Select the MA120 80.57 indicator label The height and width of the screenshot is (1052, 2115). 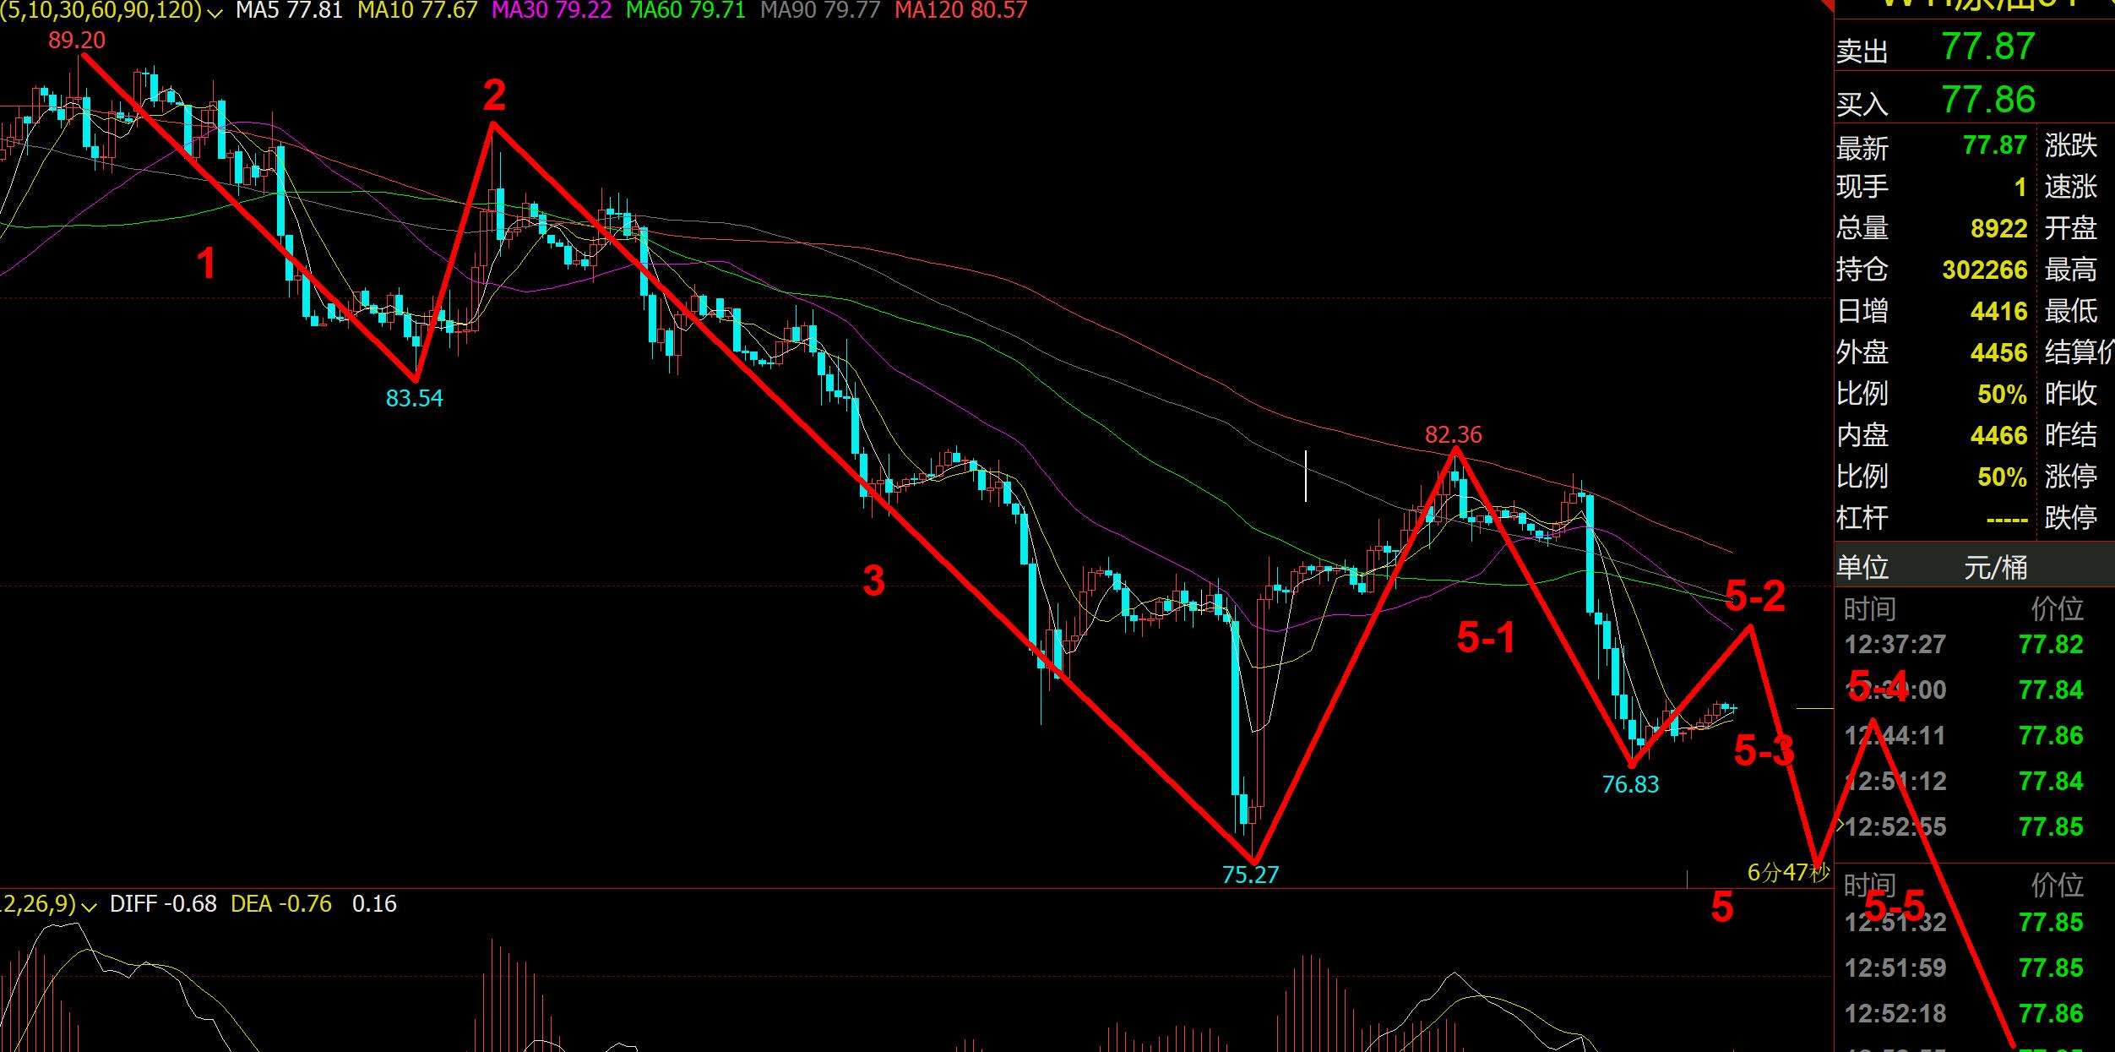tap(961, 11)
